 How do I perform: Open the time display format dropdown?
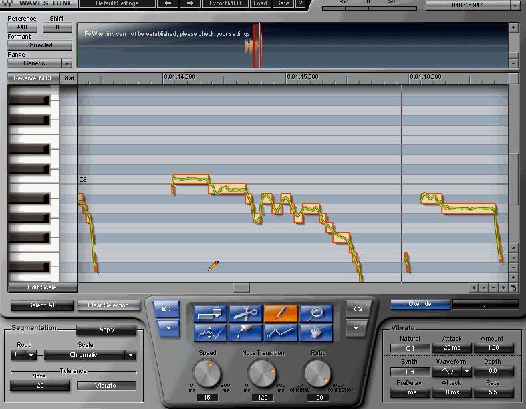pos(515,5)
